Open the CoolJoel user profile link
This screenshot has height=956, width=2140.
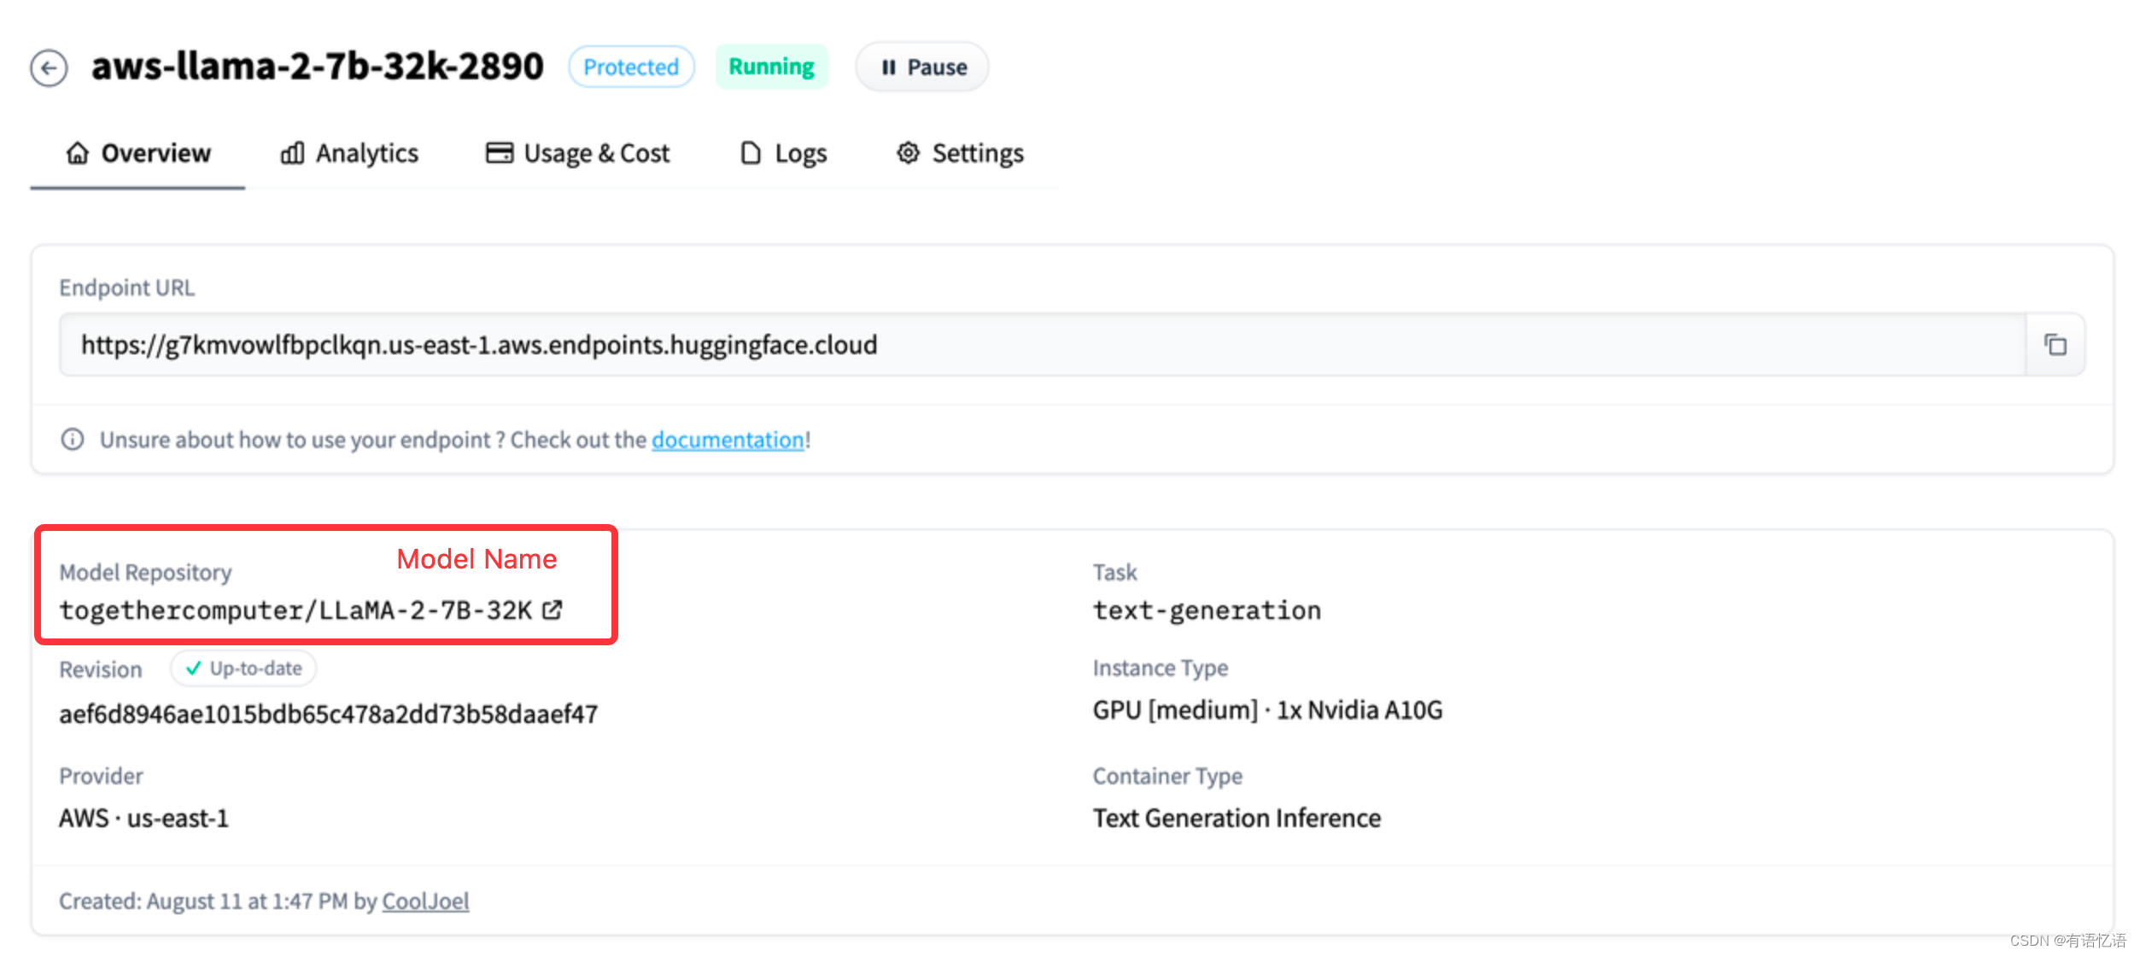pyautogui.click(x=425, y=901)
